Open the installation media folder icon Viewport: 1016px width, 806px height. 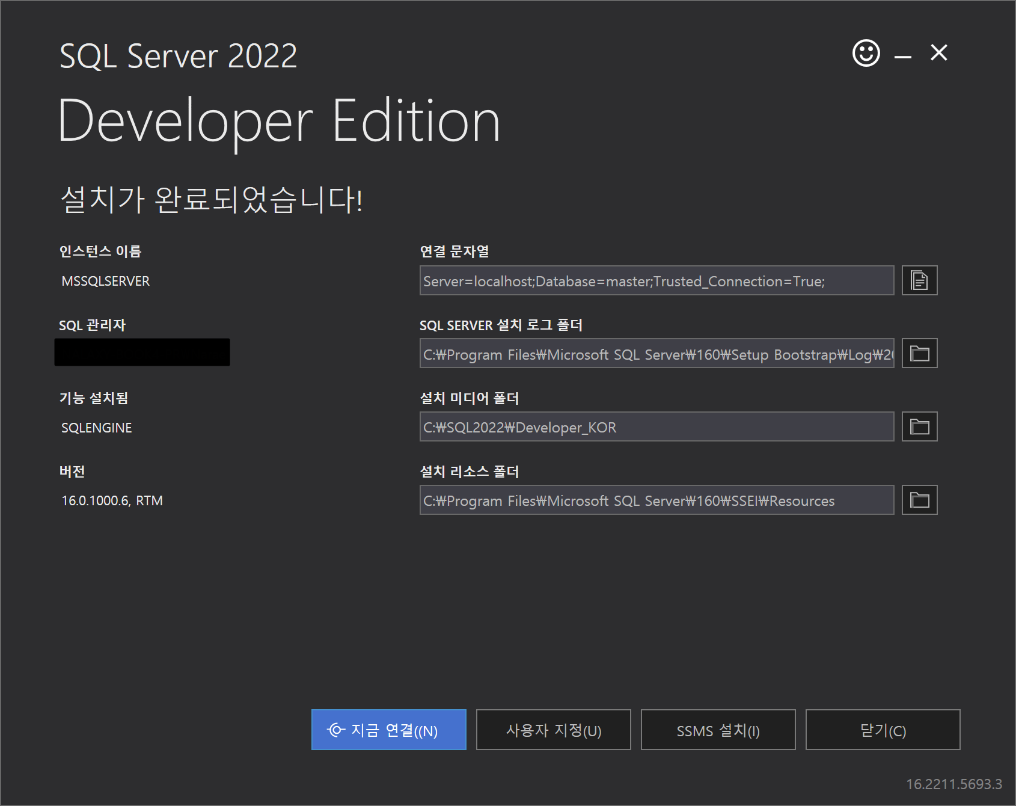[x=919, y=427]
